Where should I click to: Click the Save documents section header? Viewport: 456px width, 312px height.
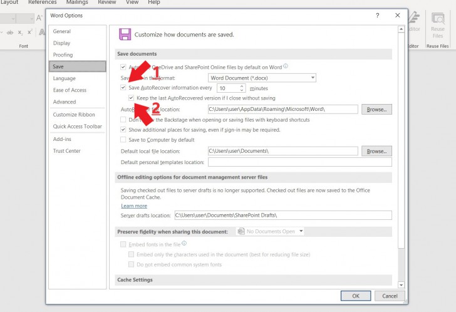(x=253, y=54)
